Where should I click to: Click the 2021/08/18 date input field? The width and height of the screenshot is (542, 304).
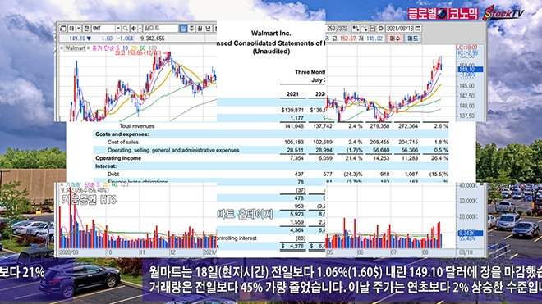[x=400, y=29]
